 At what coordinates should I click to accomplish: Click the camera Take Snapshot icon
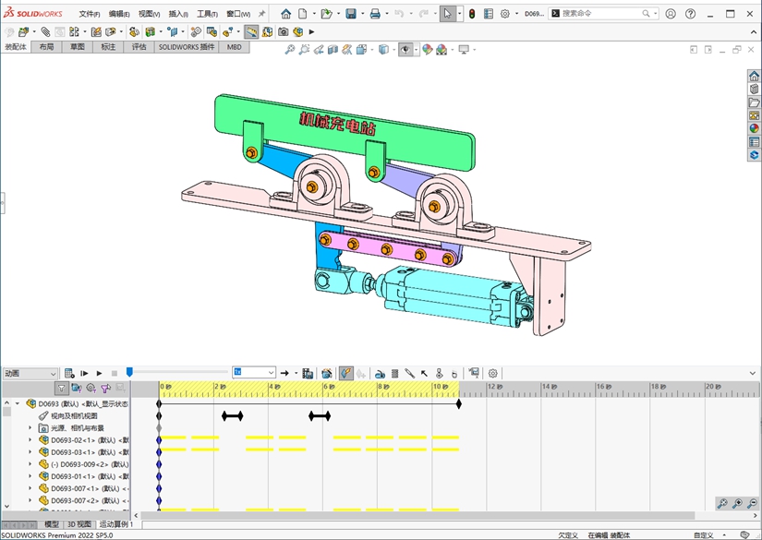pyautogui.click(x=283, y=32)
